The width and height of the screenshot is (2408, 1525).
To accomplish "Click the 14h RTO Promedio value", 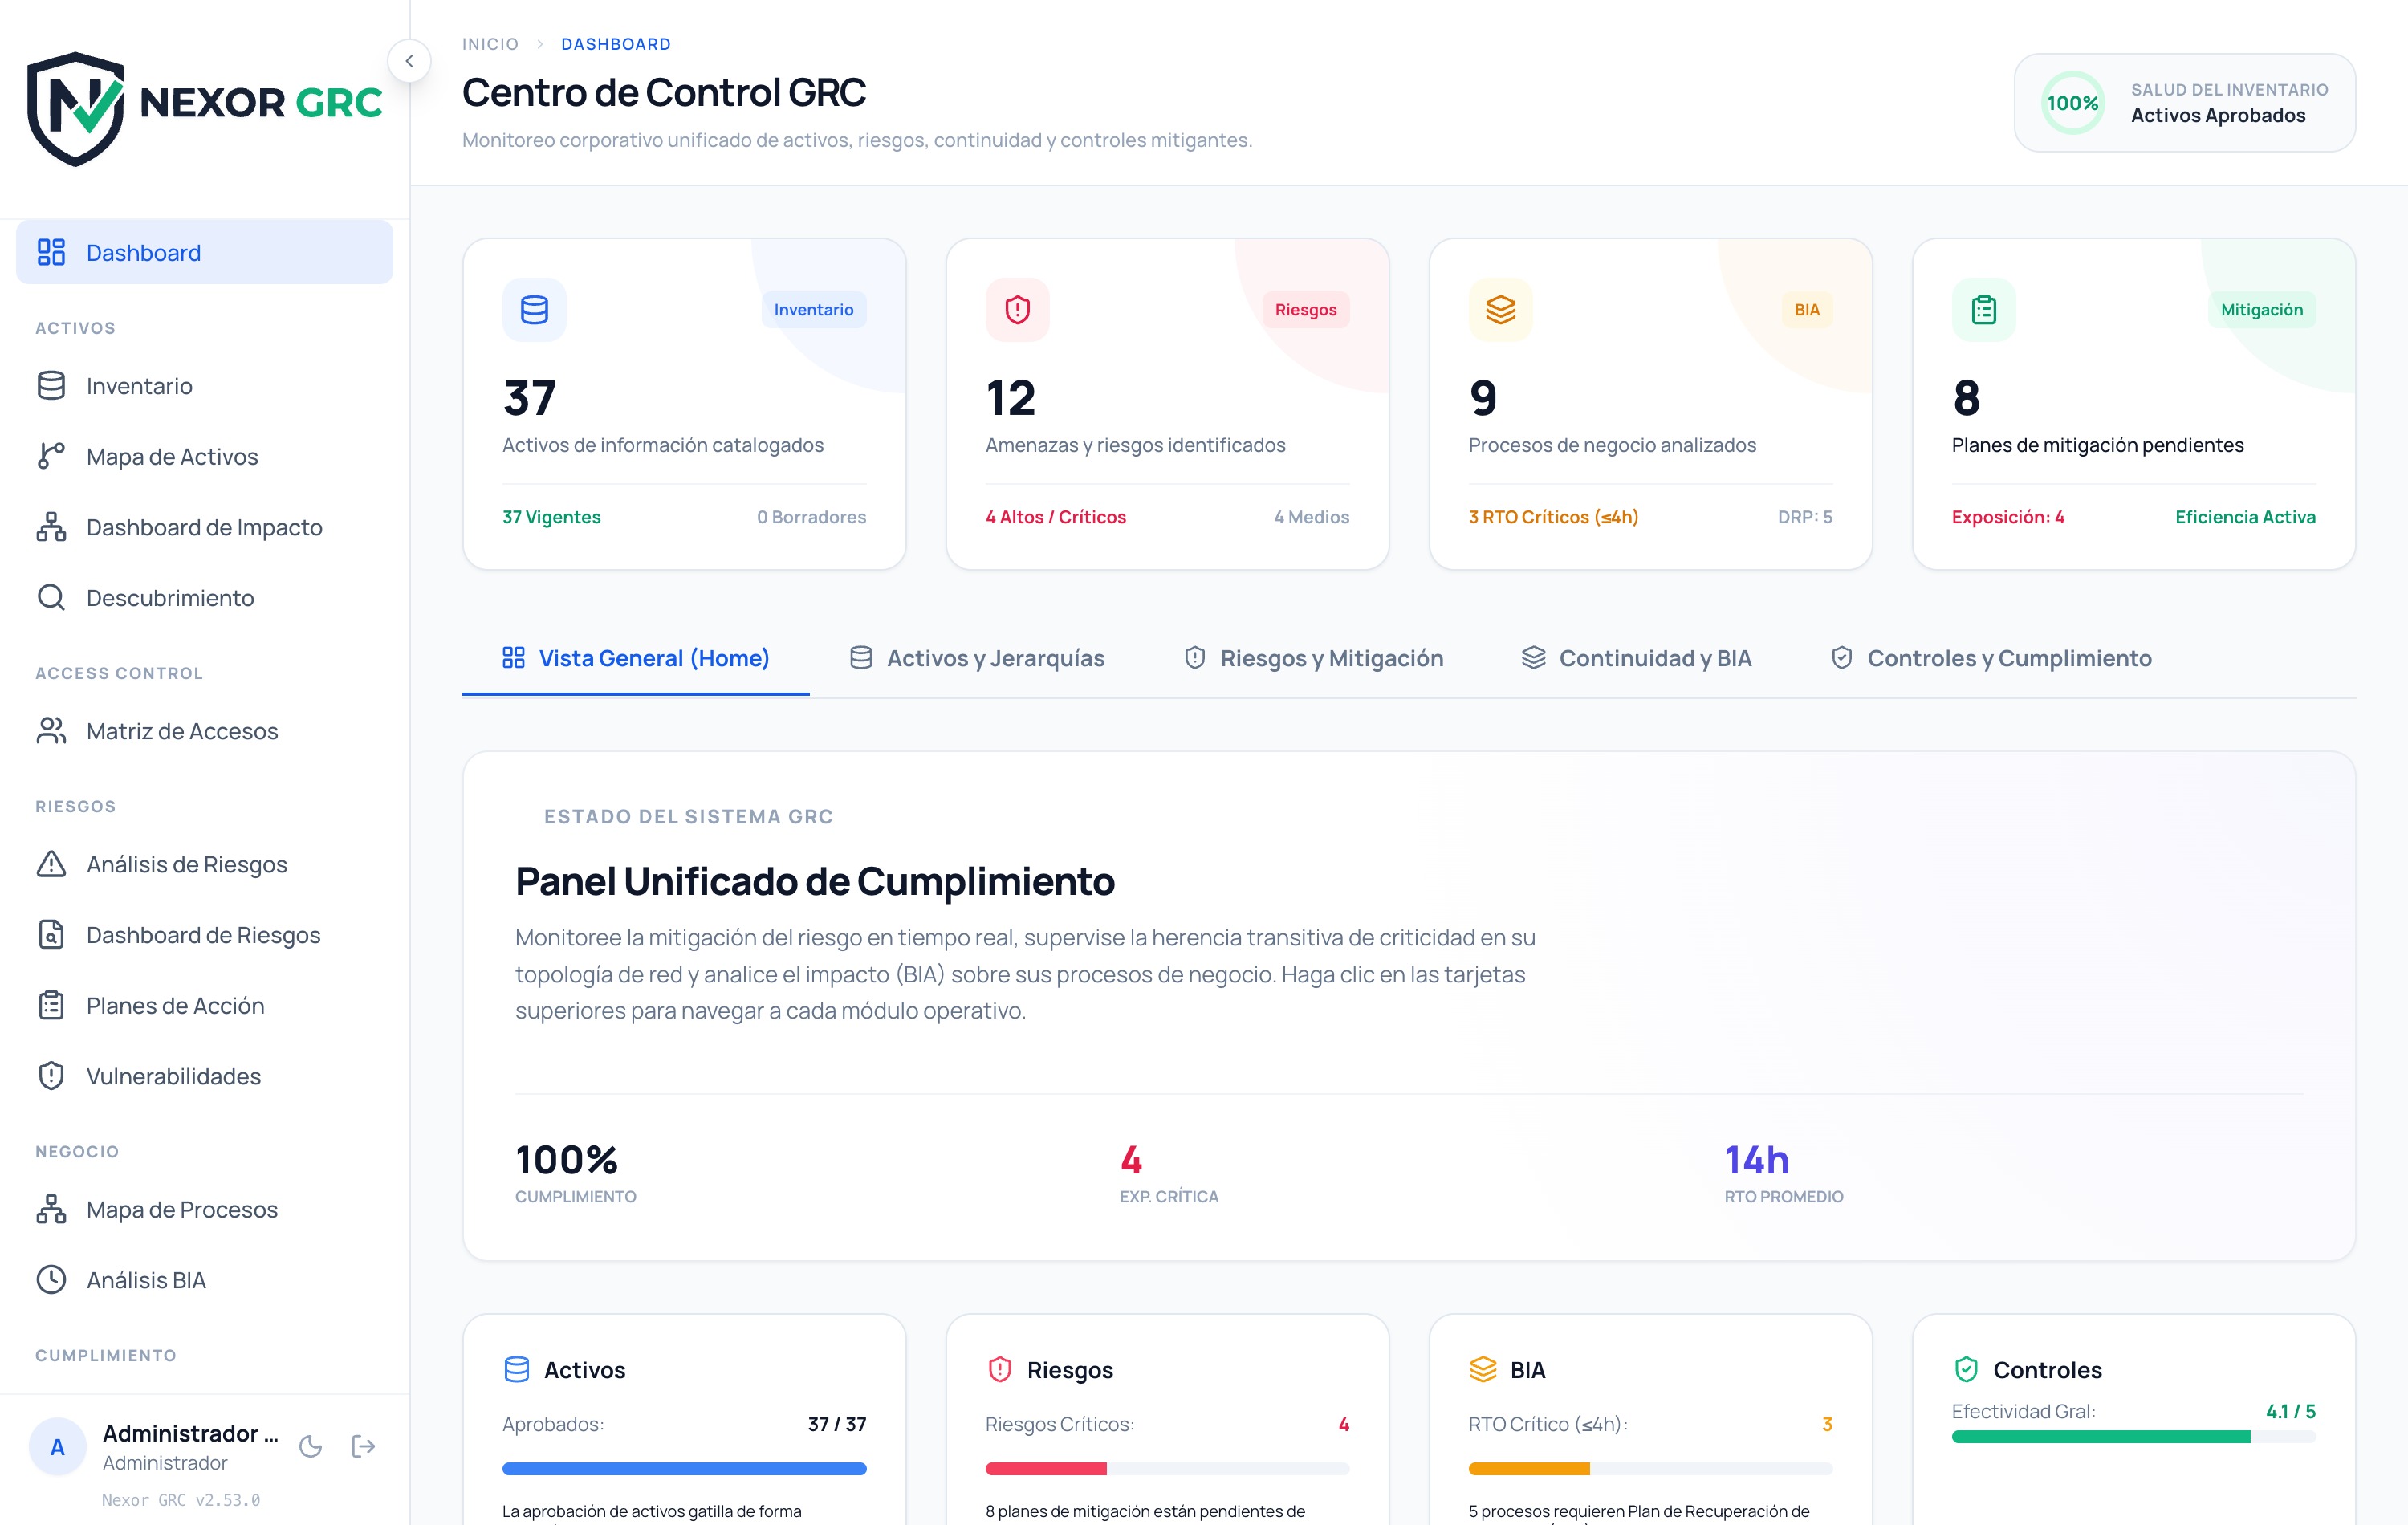I will 1757,1160.
